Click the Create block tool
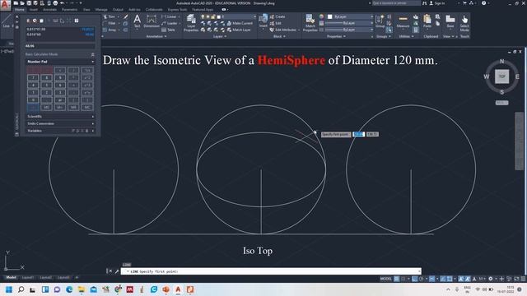The height and width of the screenshot is (296, 527). pos(277,16)
